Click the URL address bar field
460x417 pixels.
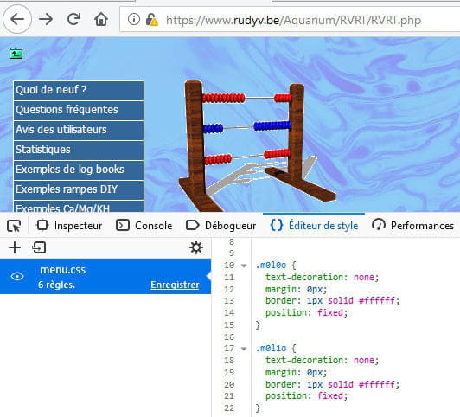coord(290,20)
